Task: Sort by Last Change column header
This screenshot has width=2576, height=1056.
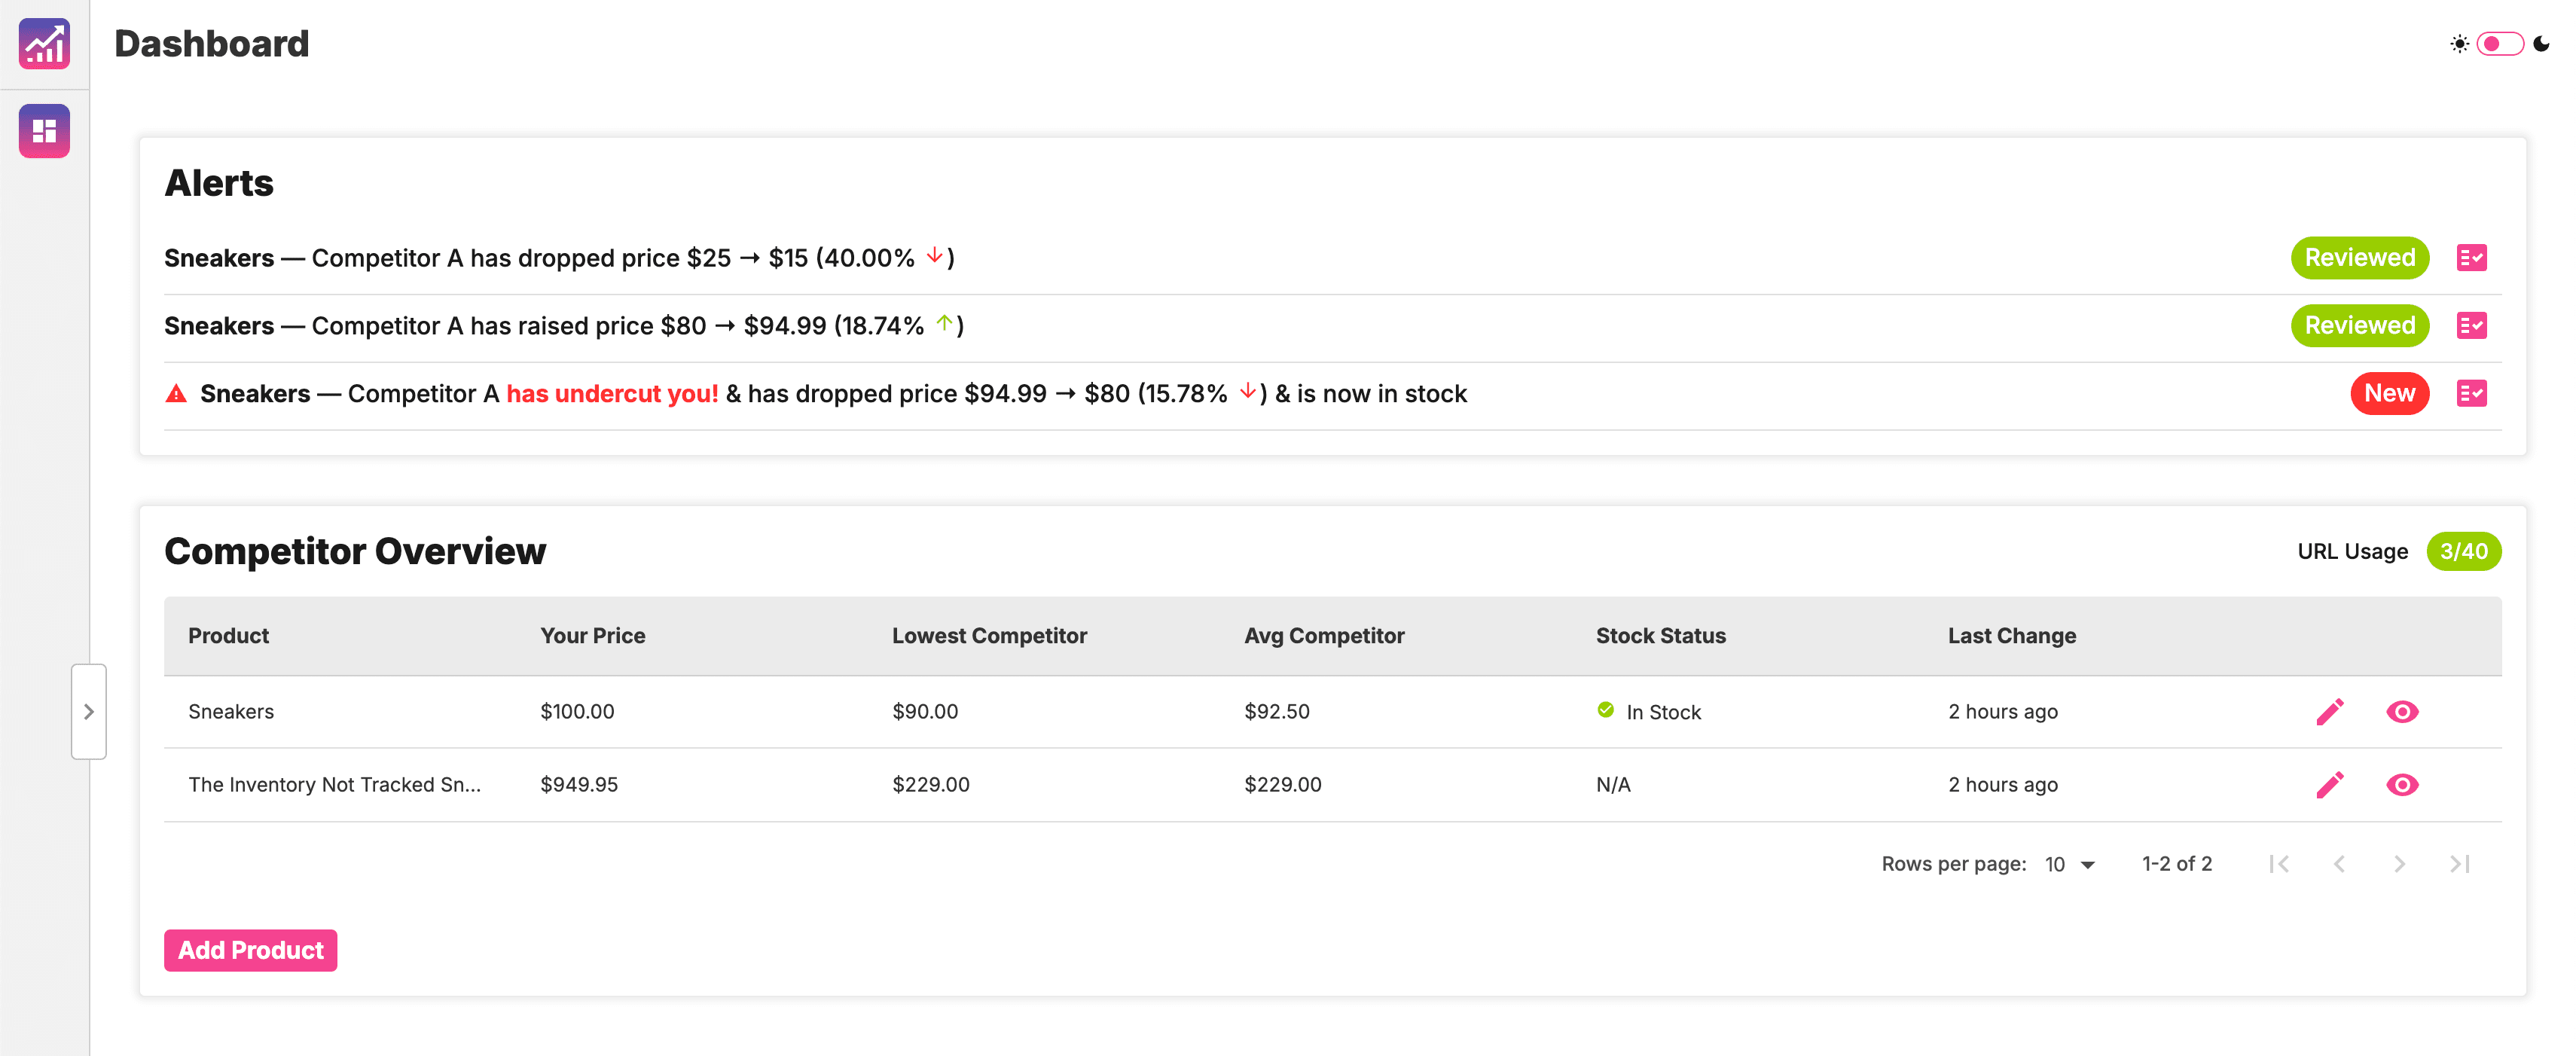Action: click(x=2011, y=636)
